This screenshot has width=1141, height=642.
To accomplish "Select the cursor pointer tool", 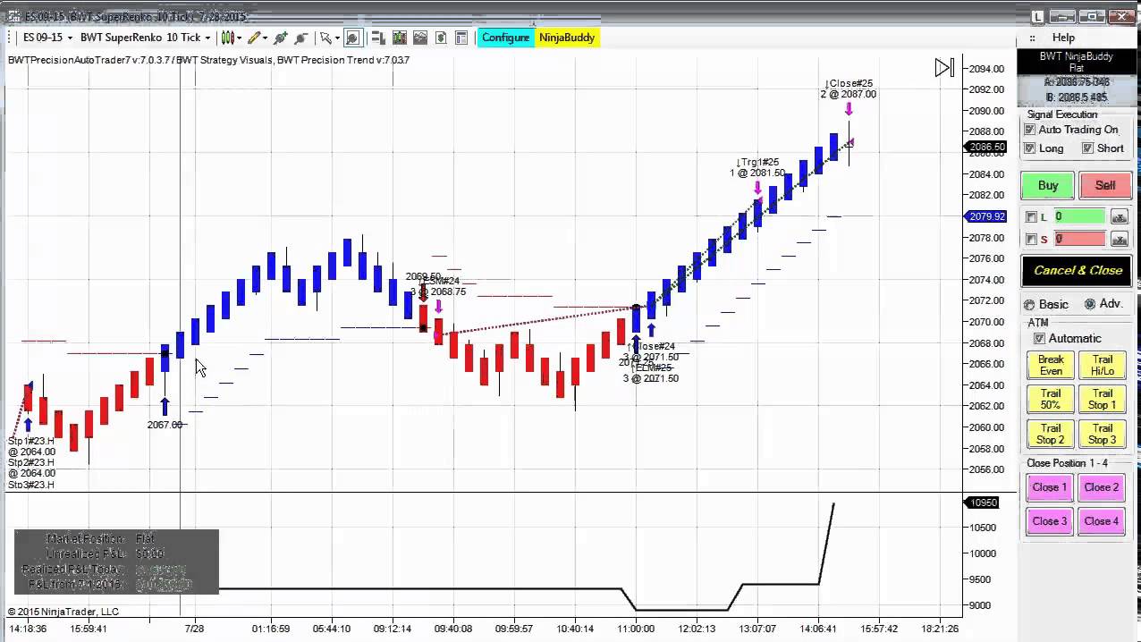I will point(325,38).
